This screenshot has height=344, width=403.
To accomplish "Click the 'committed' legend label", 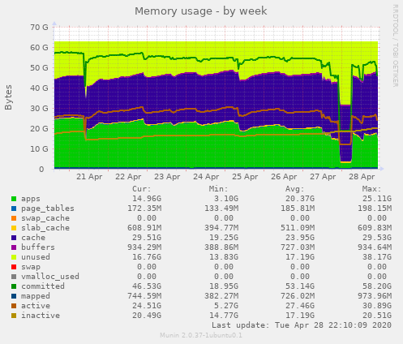I will [x=43, y=286].
